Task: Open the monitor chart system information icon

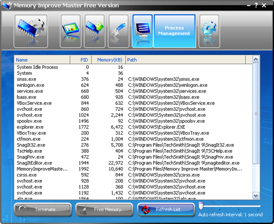Action: [x=70, y=31]
